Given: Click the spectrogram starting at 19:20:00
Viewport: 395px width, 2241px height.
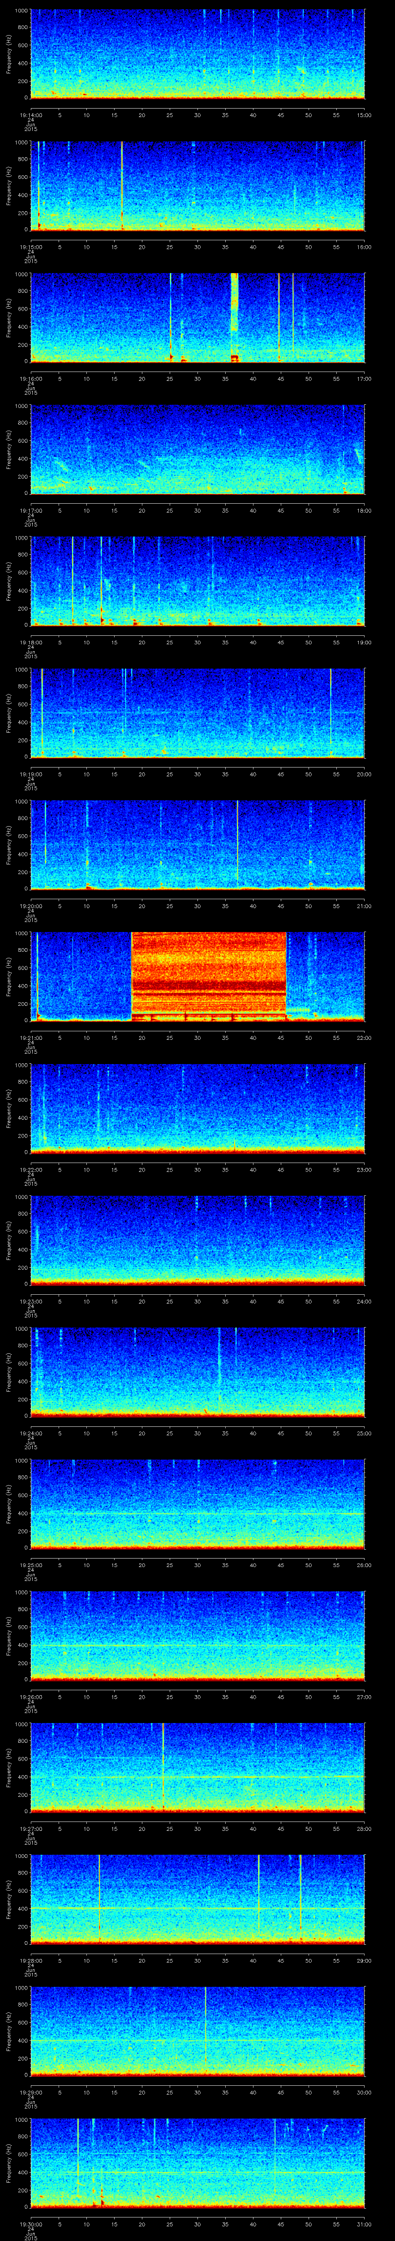Looking at the screenshot, I should [198, 845].
